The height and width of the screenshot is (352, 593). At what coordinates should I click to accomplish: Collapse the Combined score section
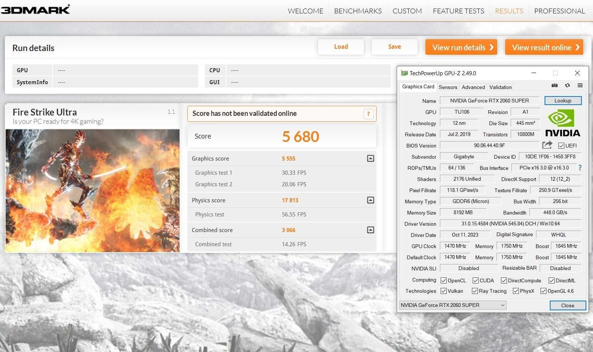(371, 230)
